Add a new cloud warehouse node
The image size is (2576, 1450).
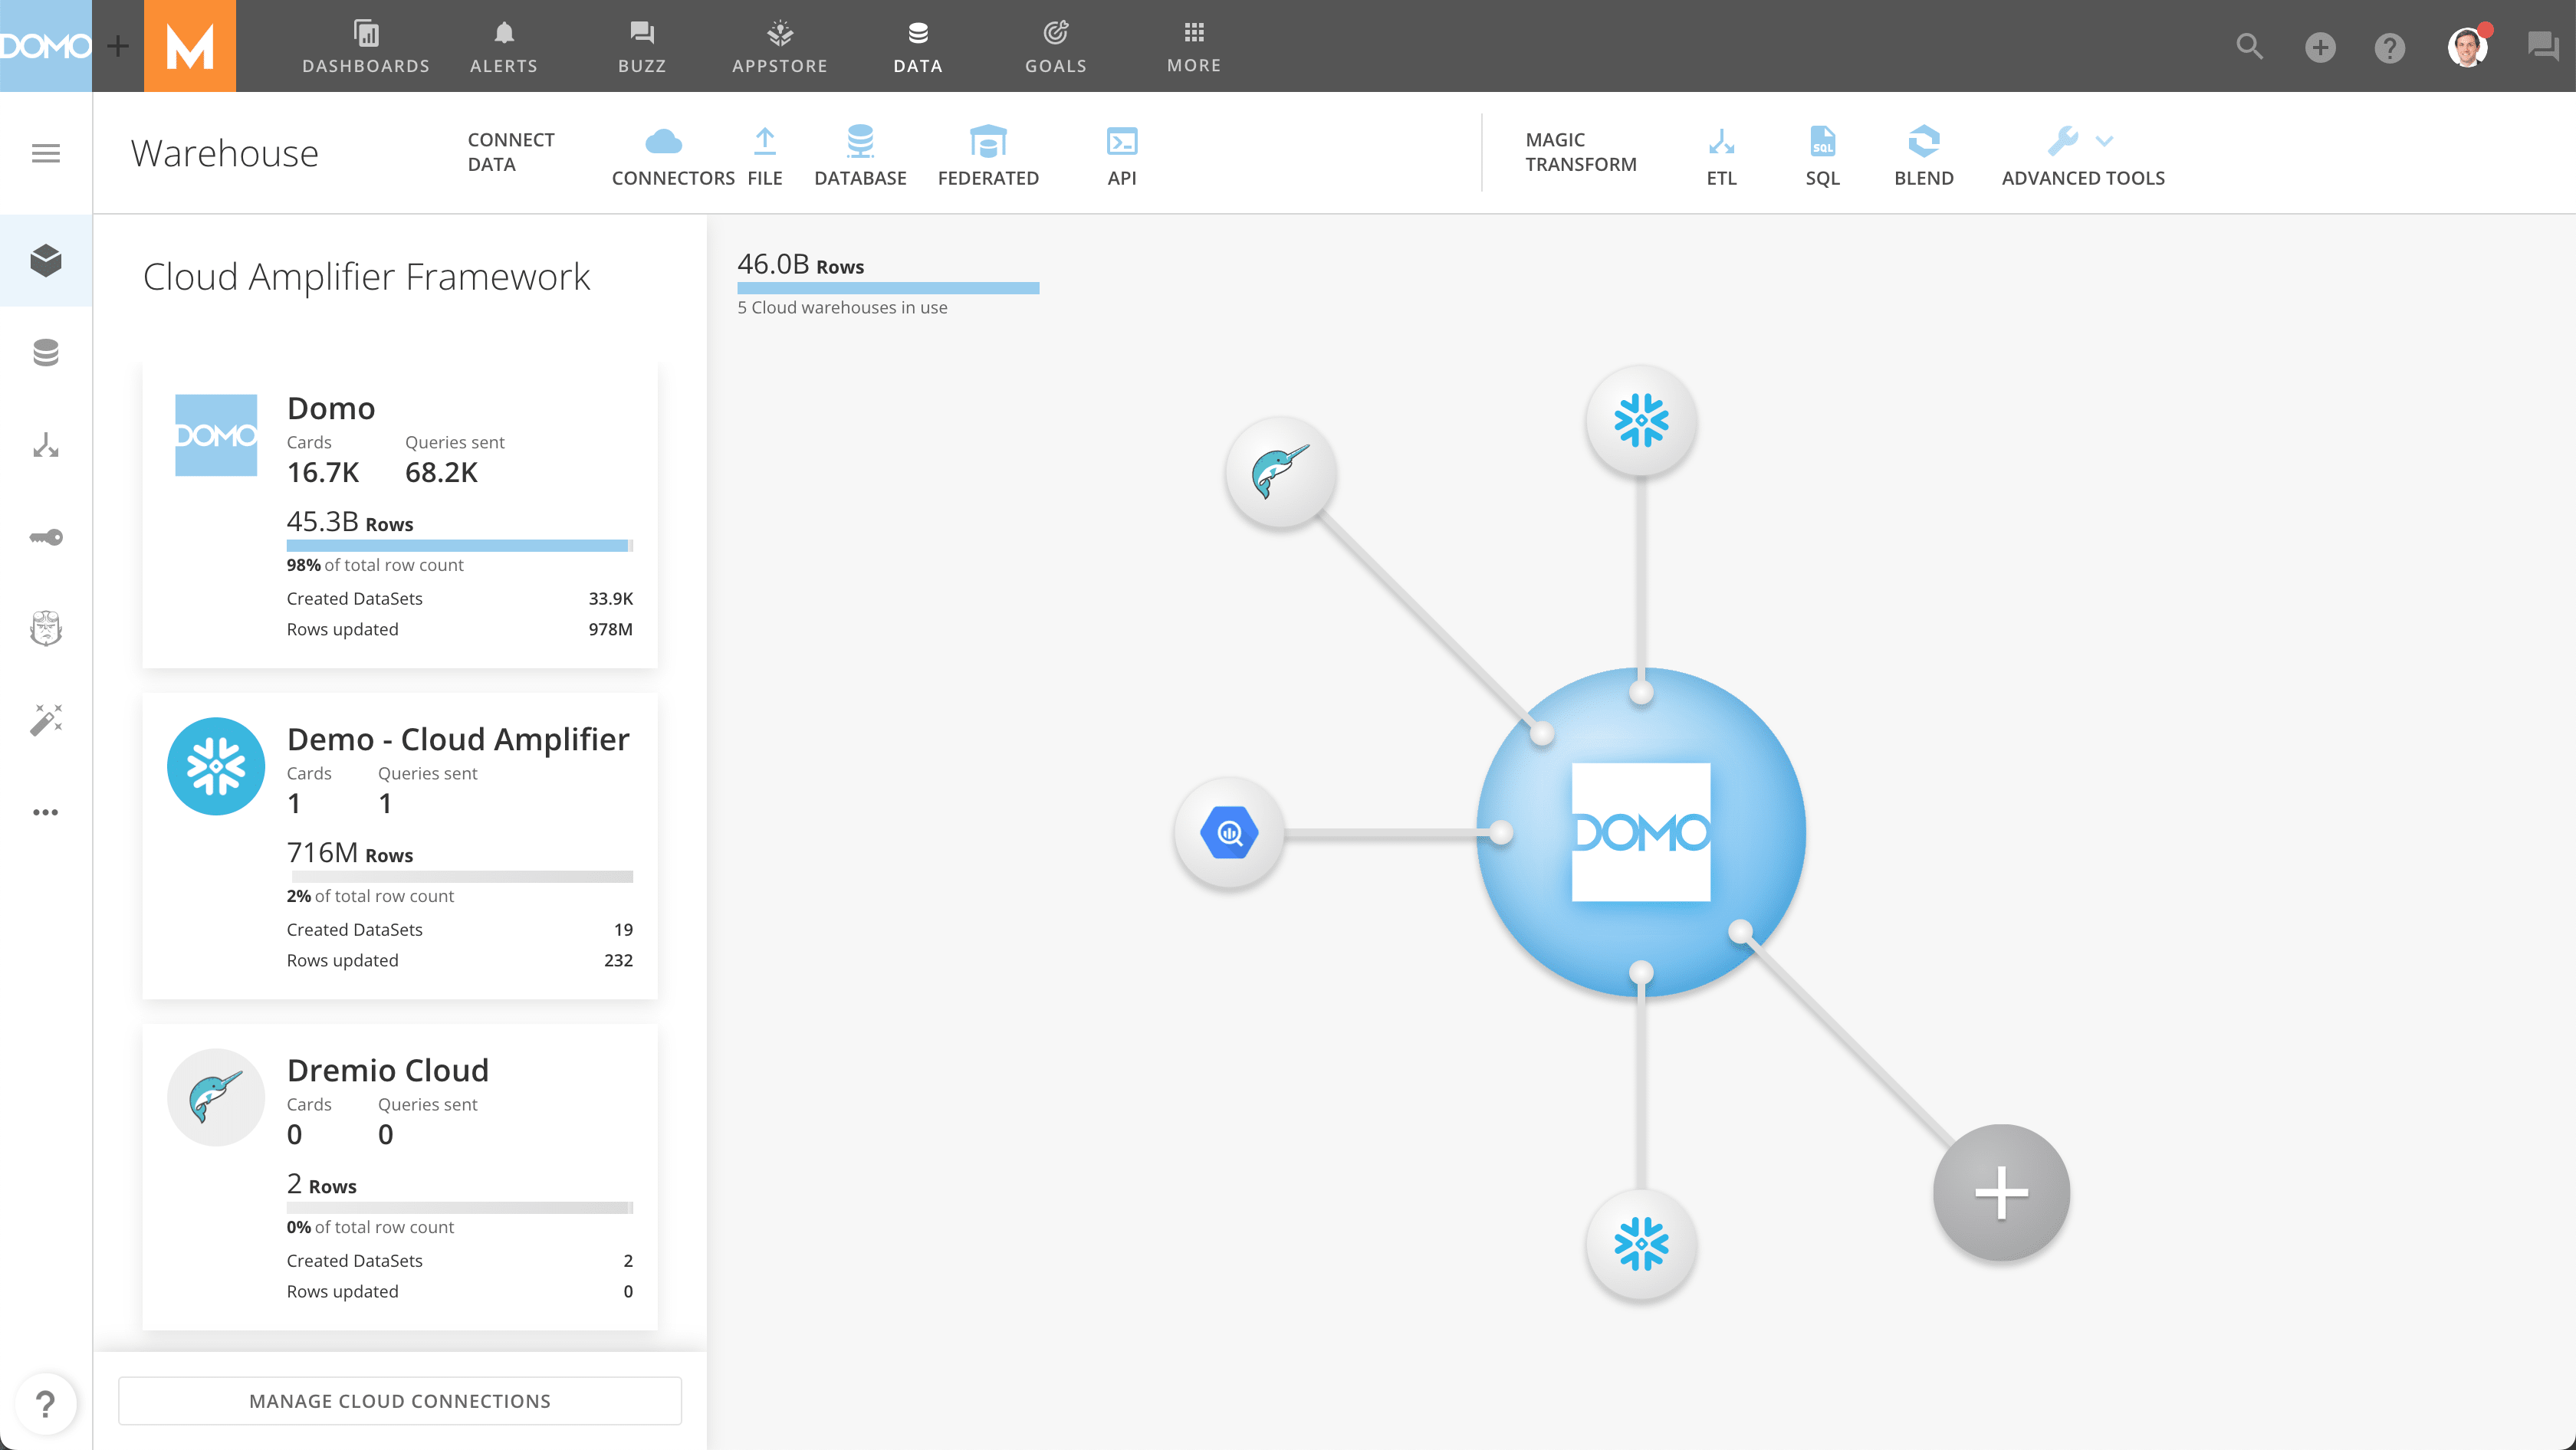(x=2001, y=1192)
